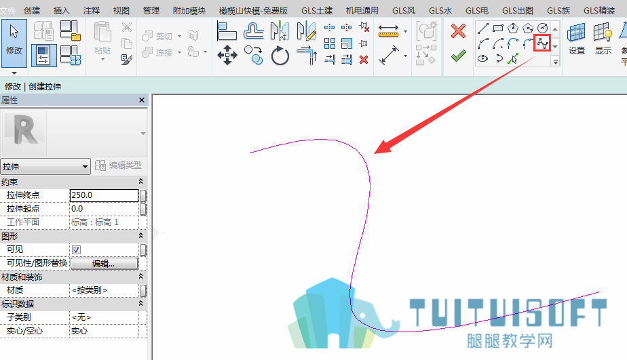The width and height of the screenshot is (627, 360).
Task: Select the Rotate tool
Action: pos(280,55)
